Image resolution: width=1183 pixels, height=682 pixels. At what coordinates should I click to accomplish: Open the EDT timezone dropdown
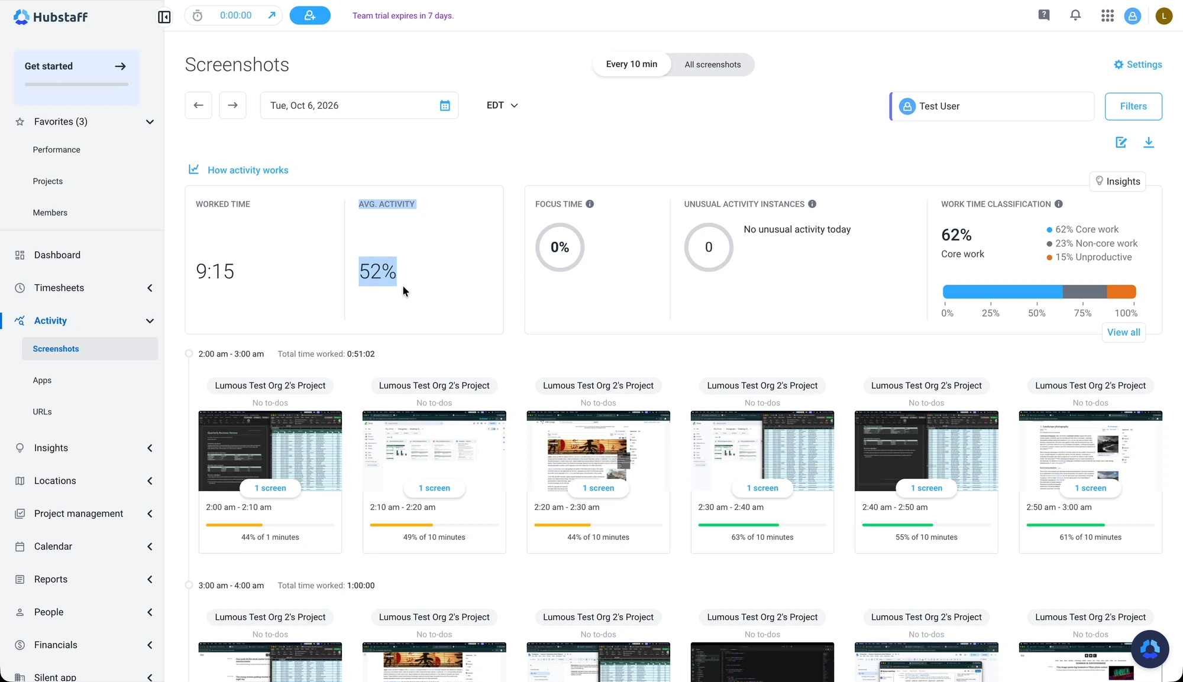(502, 105)
